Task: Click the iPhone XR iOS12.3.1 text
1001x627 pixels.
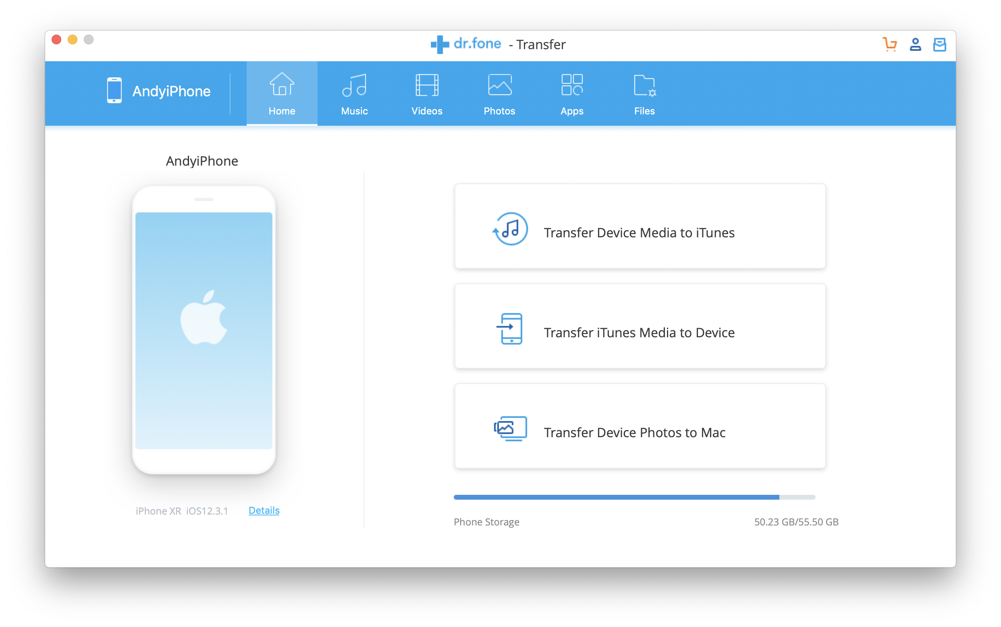Action: point(182,511)
